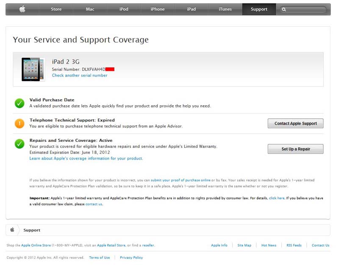
Task: Click Support in the footer breadcrumb
Action: point(32,230)
